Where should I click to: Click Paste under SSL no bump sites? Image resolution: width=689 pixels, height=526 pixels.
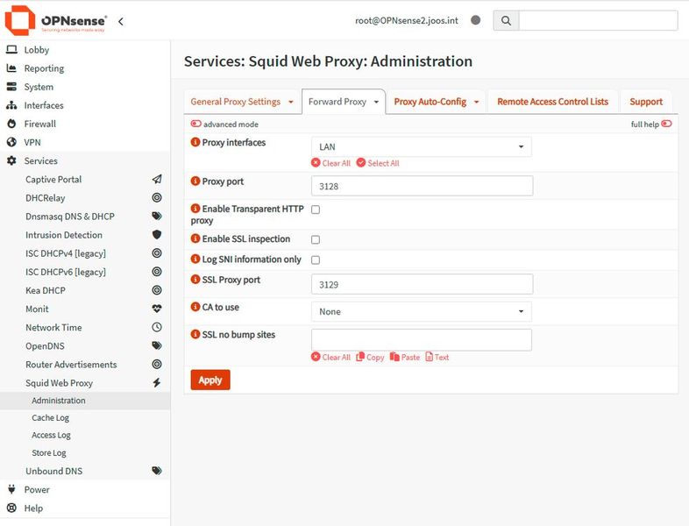[x=405, y=358]
